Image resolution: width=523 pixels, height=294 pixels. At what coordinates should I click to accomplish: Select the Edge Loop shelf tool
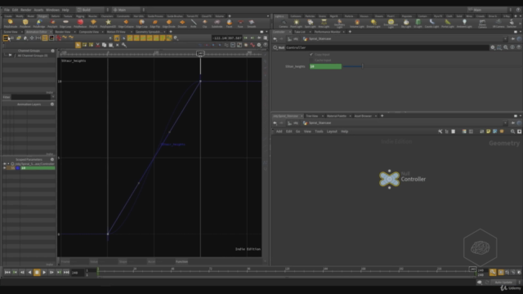(65, 24)
